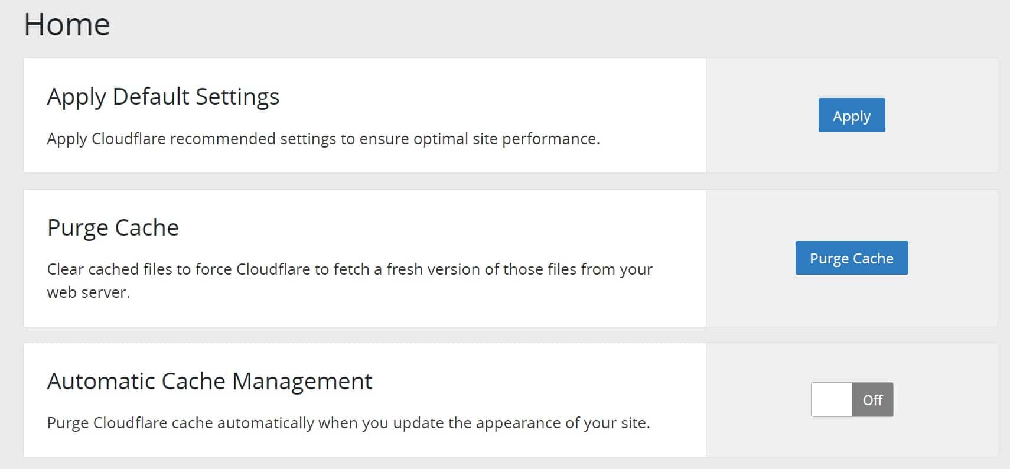Click the Apply button for default settings
The height and width of the screenshot is (469, 1010).
pyautogui.click(x=851, y=116)
